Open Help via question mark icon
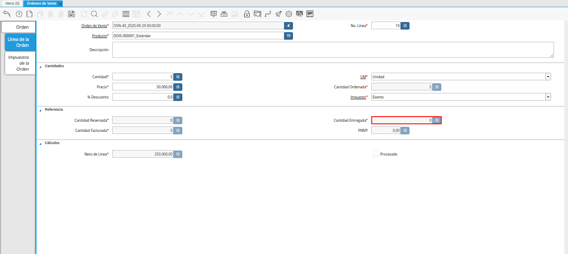This screenshot has height=254, width=568. [x=19, y=14]
